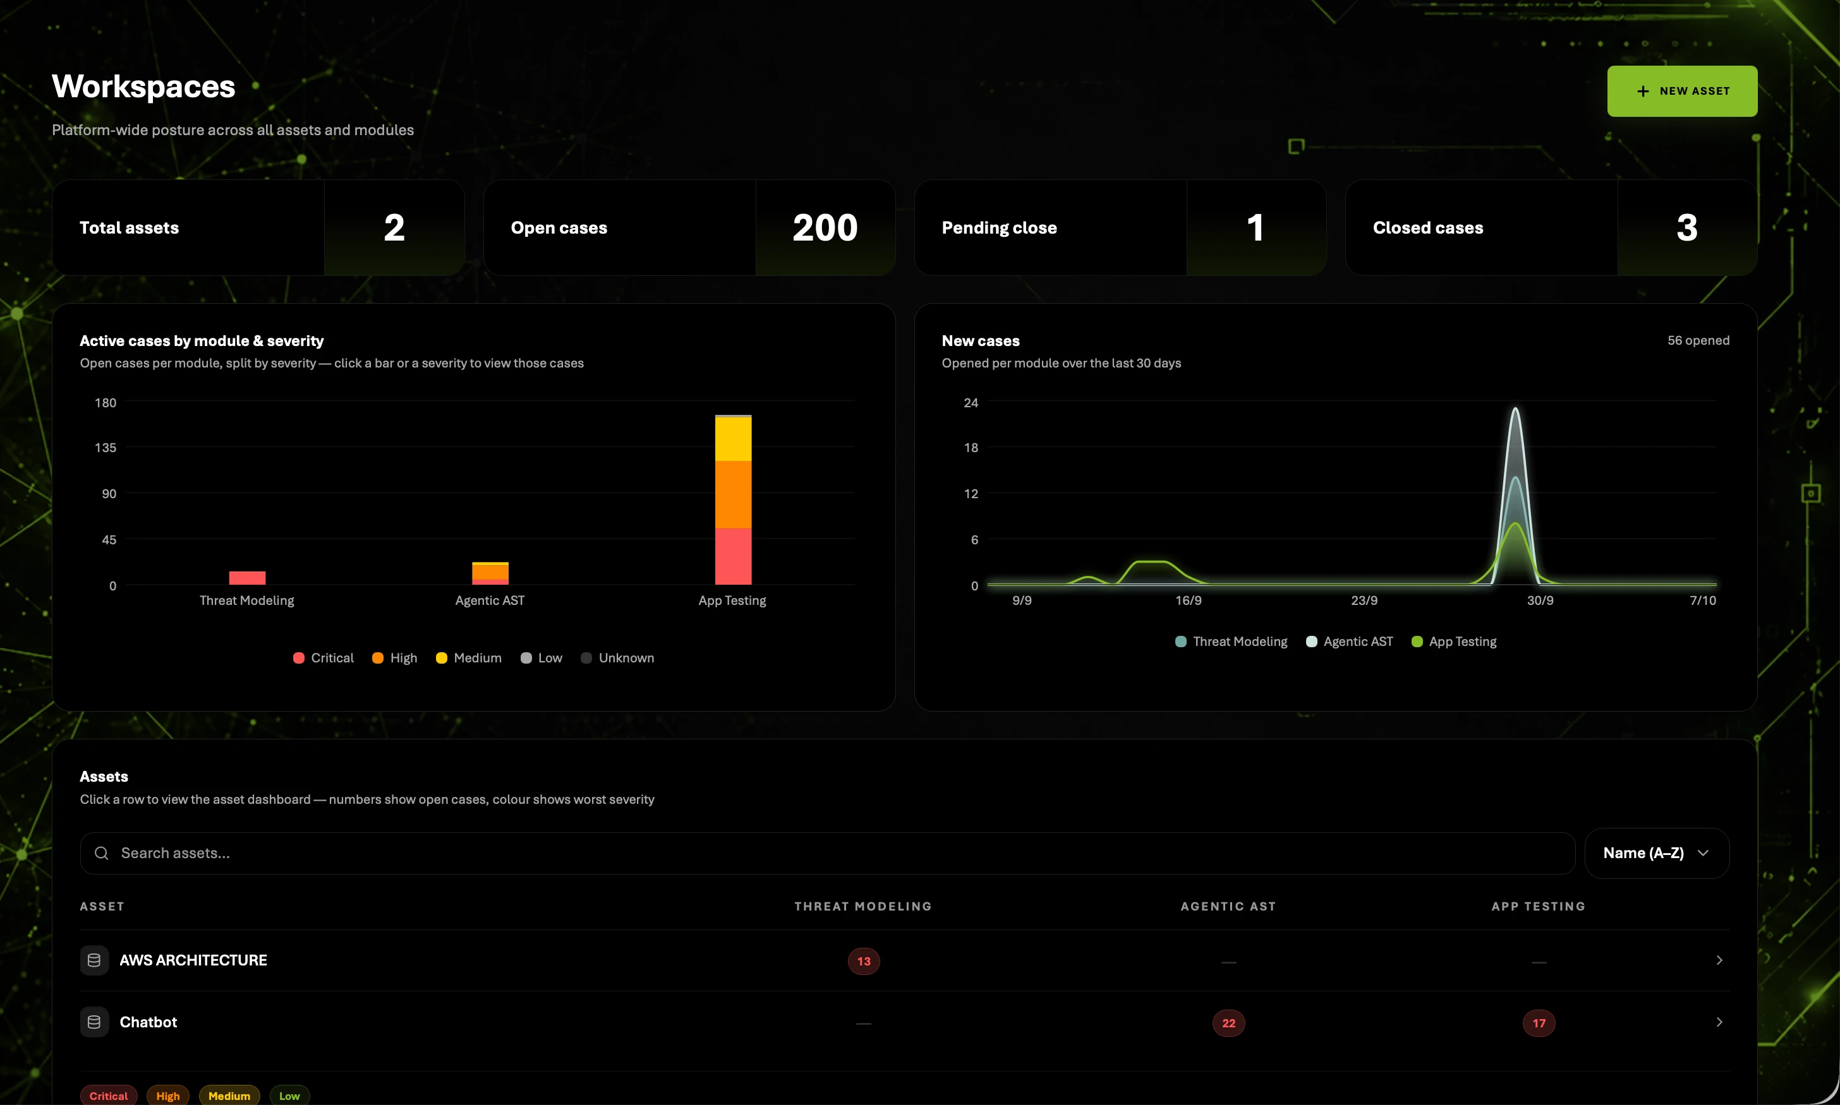
Task: Click the 17 App Testing badge for Chatbot
Action: (1539, 1023)
